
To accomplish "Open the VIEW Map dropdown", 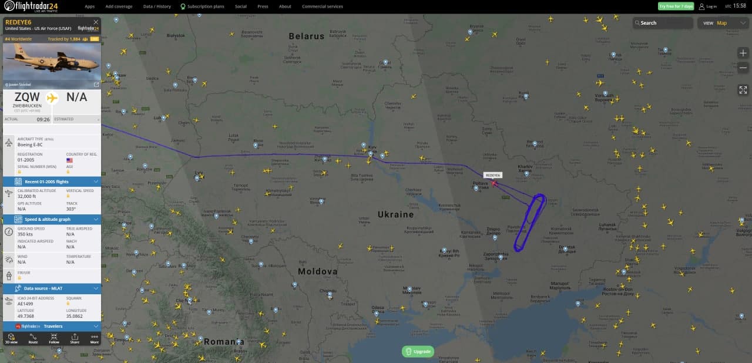I will point(722,22).
